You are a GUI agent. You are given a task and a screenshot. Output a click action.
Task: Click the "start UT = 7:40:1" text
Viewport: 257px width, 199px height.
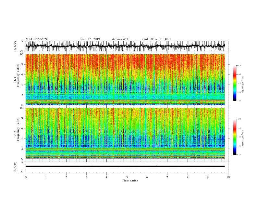(157, 39)
